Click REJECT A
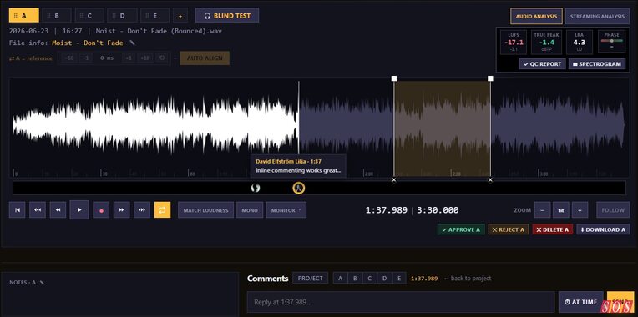 pyautogui.click(x=509, y=229)
